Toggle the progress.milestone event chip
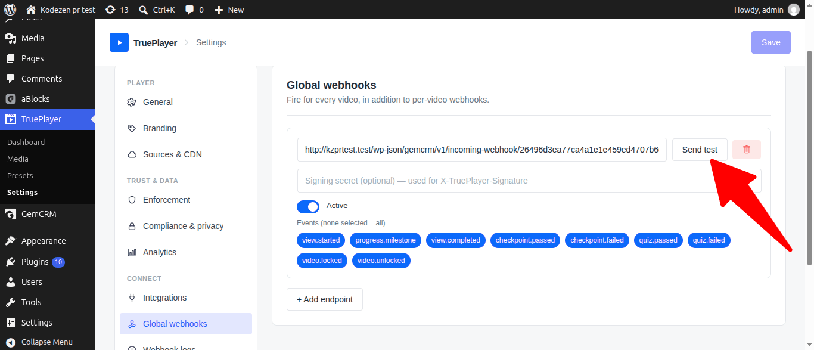 [x=386, y=240]
